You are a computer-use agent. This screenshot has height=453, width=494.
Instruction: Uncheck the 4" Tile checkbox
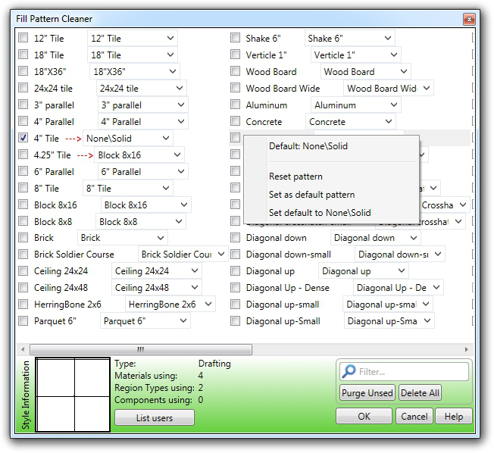pos(23,138)
